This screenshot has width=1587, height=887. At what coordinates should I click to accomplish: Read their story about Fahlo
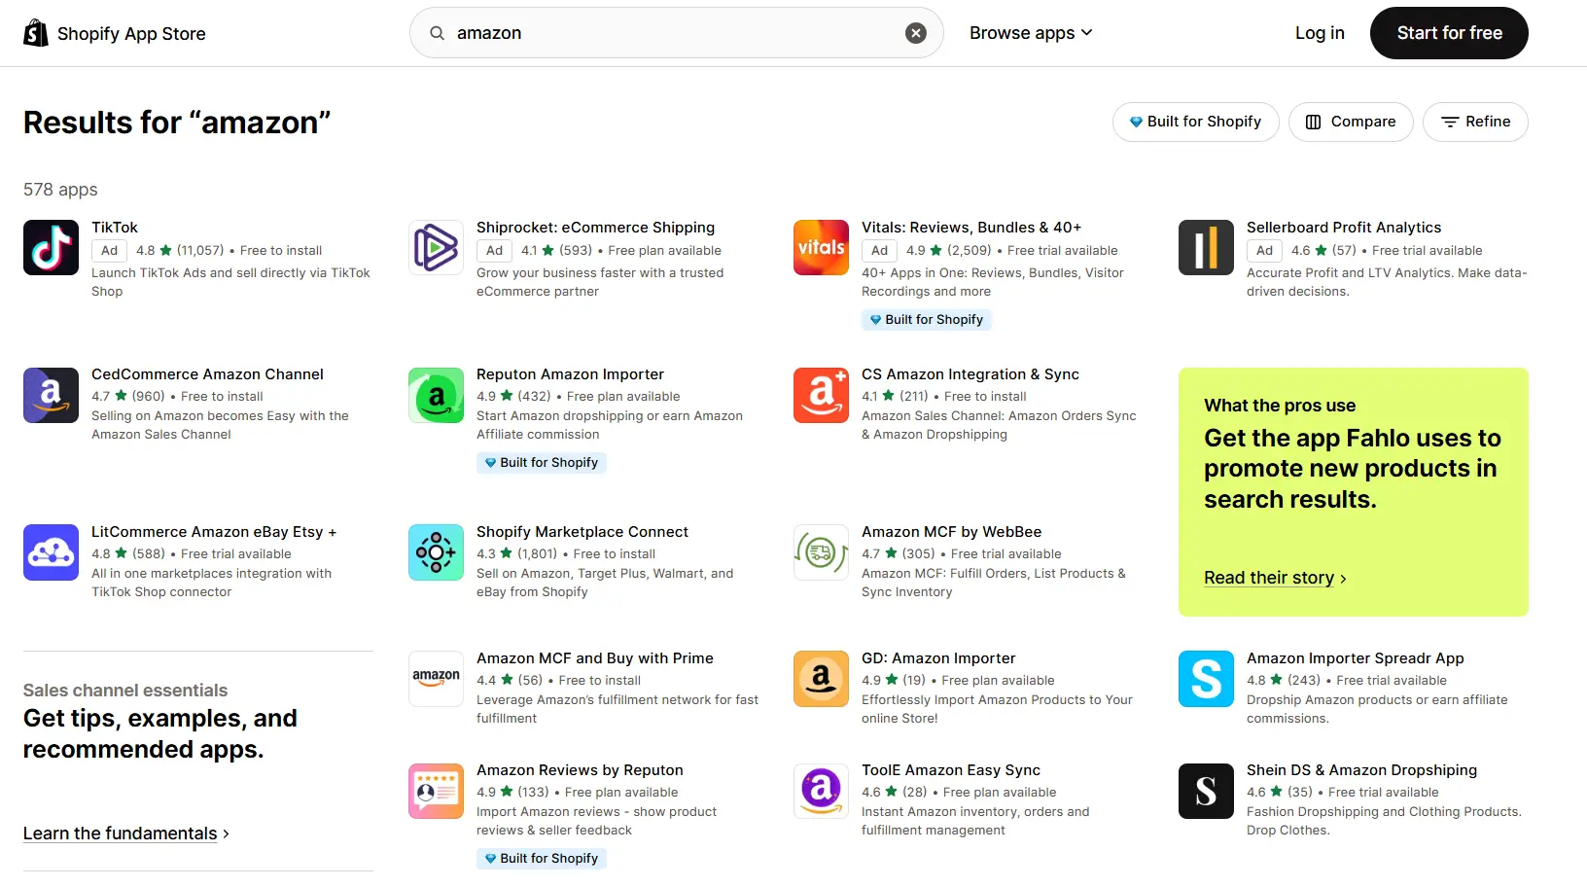(x=1269, y=578)
